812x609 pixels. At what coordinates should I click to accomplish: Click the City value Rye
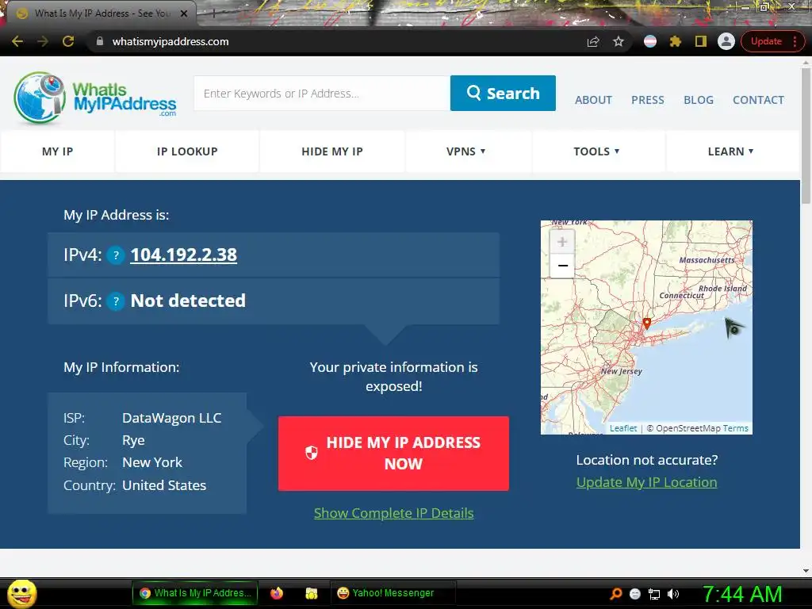133,440
